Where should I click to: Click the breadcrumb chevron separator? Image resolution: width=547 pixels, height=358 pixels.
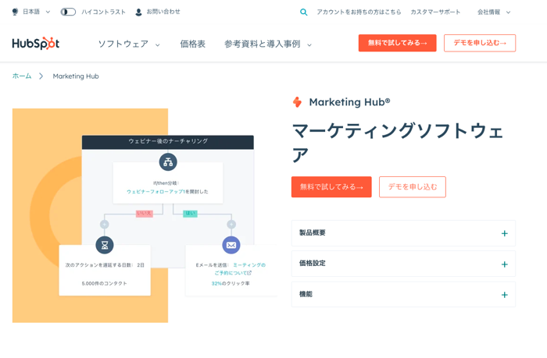tap(41, 76)
